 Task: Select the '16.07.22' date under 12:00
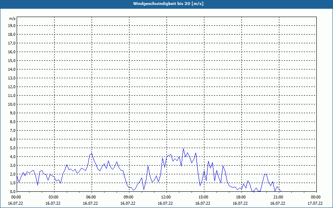165,203
